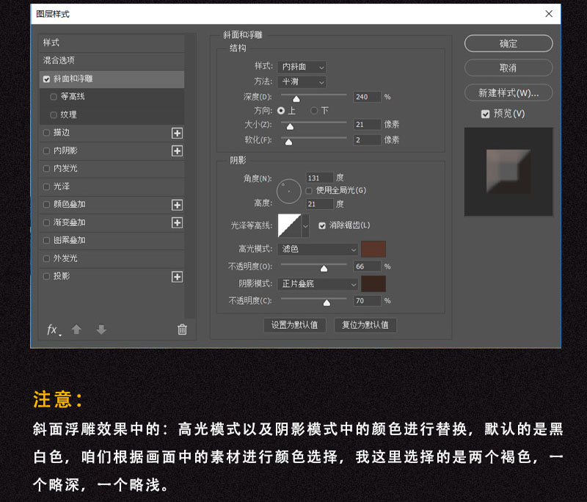Enable the 纹理 checkbox

[54, 115]
